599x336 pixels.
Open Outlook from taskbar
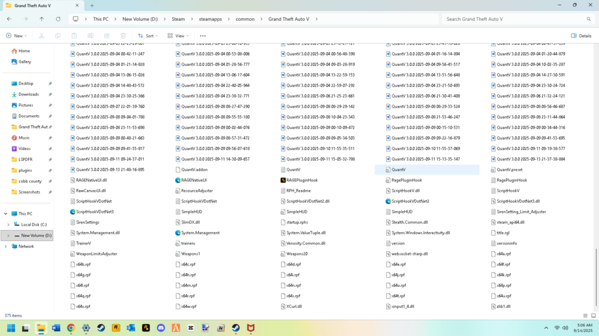[131, 328]
